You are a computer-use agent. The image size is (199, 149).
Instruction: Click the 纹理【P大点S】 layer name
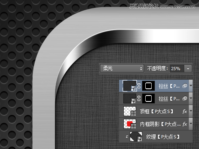click(x=163, y=137)
